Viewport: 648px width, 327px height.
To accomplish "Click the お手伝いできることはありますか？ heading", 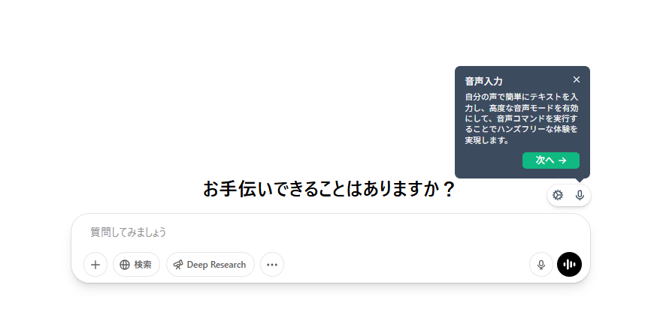I will (329, 189).
